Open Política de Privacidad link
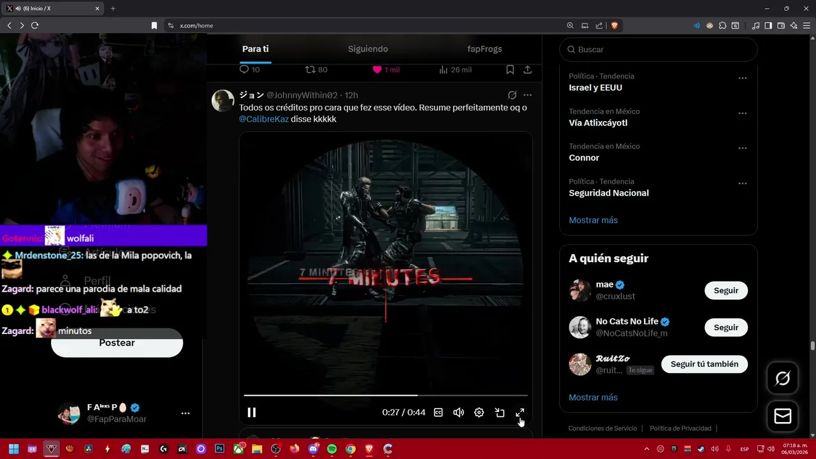This screenshot has width=816, height=459. [x=680, y=428]
